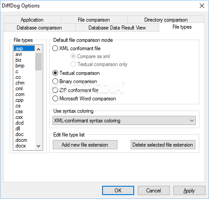
Task: Apply the current settings
Action: pos(189,191)
